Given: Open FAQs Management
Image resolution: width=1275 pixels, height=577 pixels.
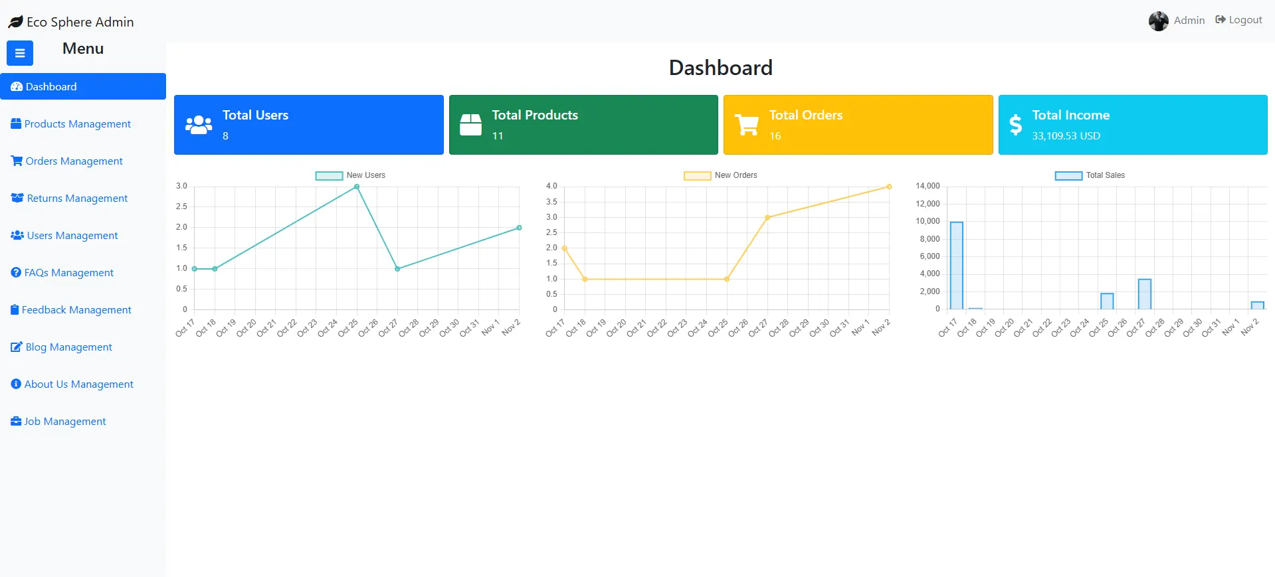Looking at the screenshot, I should (68, 273).
